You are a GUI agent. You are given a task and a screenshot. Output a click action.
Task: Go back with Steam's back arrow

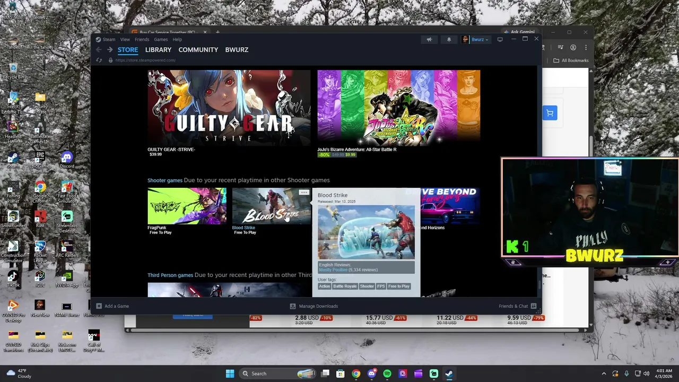(99, 50)
